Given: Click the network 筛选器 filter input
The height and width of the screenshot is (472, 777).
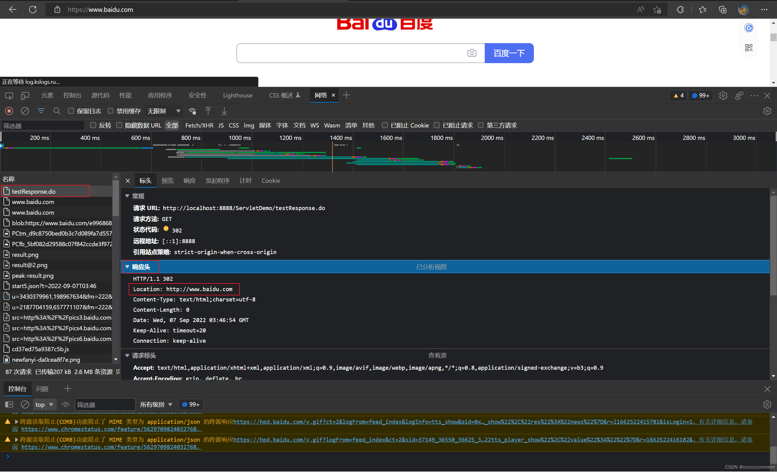Looking at the screenshot, I should [x=42, y=125].
